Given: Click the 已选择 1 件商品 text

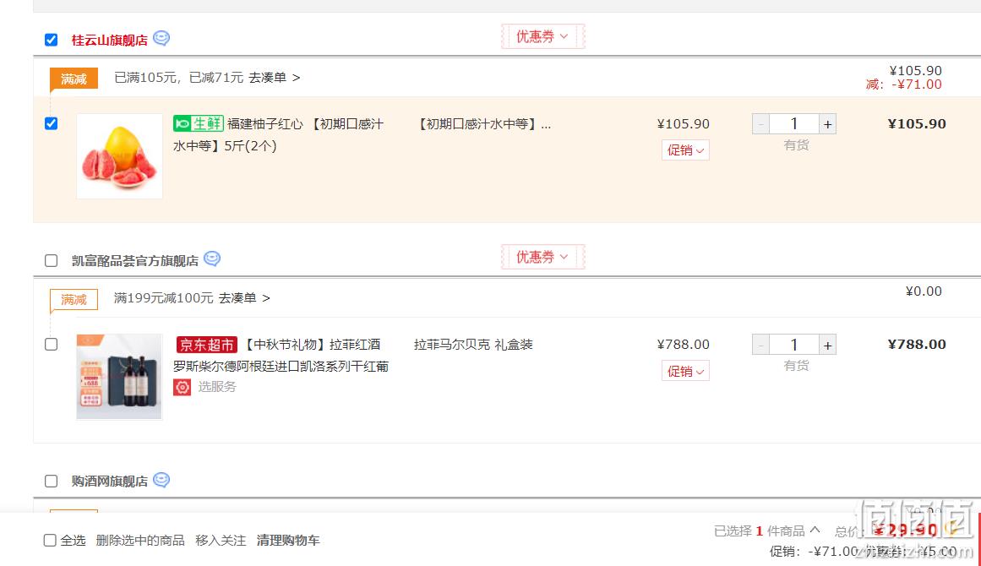Looking at the screenshot, I should [x=759, y=531].
